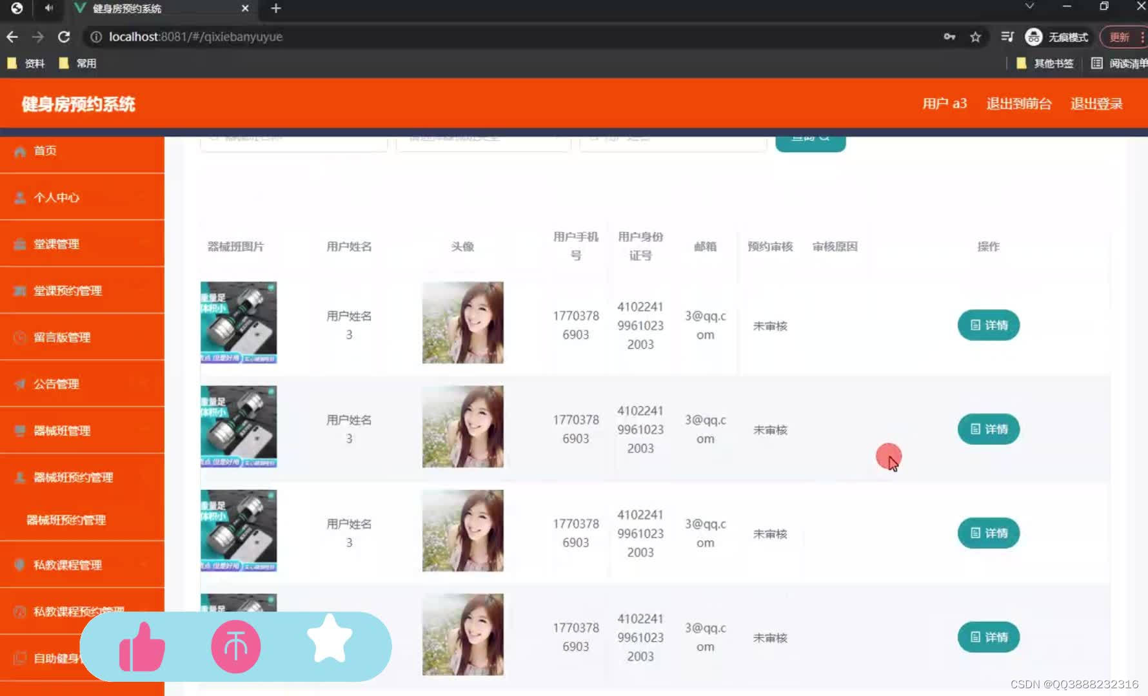Click the browser forward arrow
Viewport: 1148px width, 696px height.
(x=38, y=37)
